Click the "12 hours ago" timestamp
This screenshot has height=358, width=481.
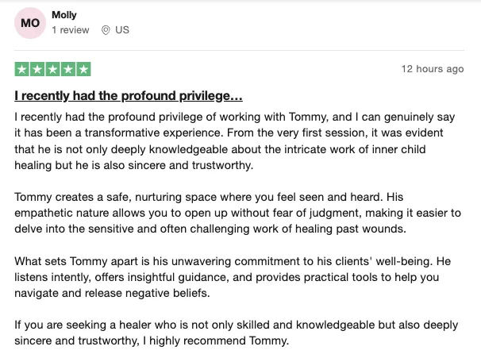[x=433, y=69]
